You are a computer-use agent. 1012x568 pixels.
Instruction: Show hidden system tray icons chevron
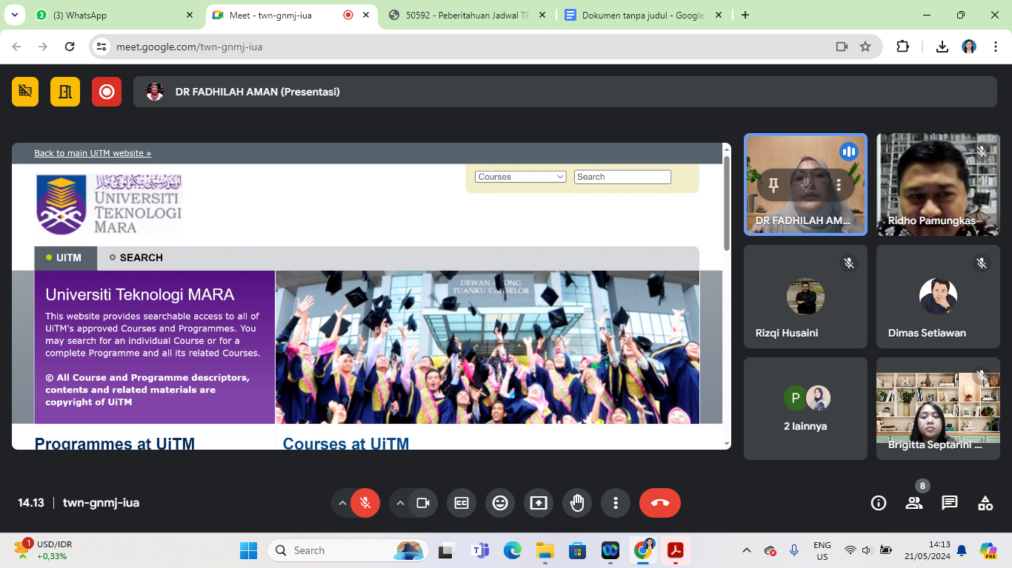[747, 550]
